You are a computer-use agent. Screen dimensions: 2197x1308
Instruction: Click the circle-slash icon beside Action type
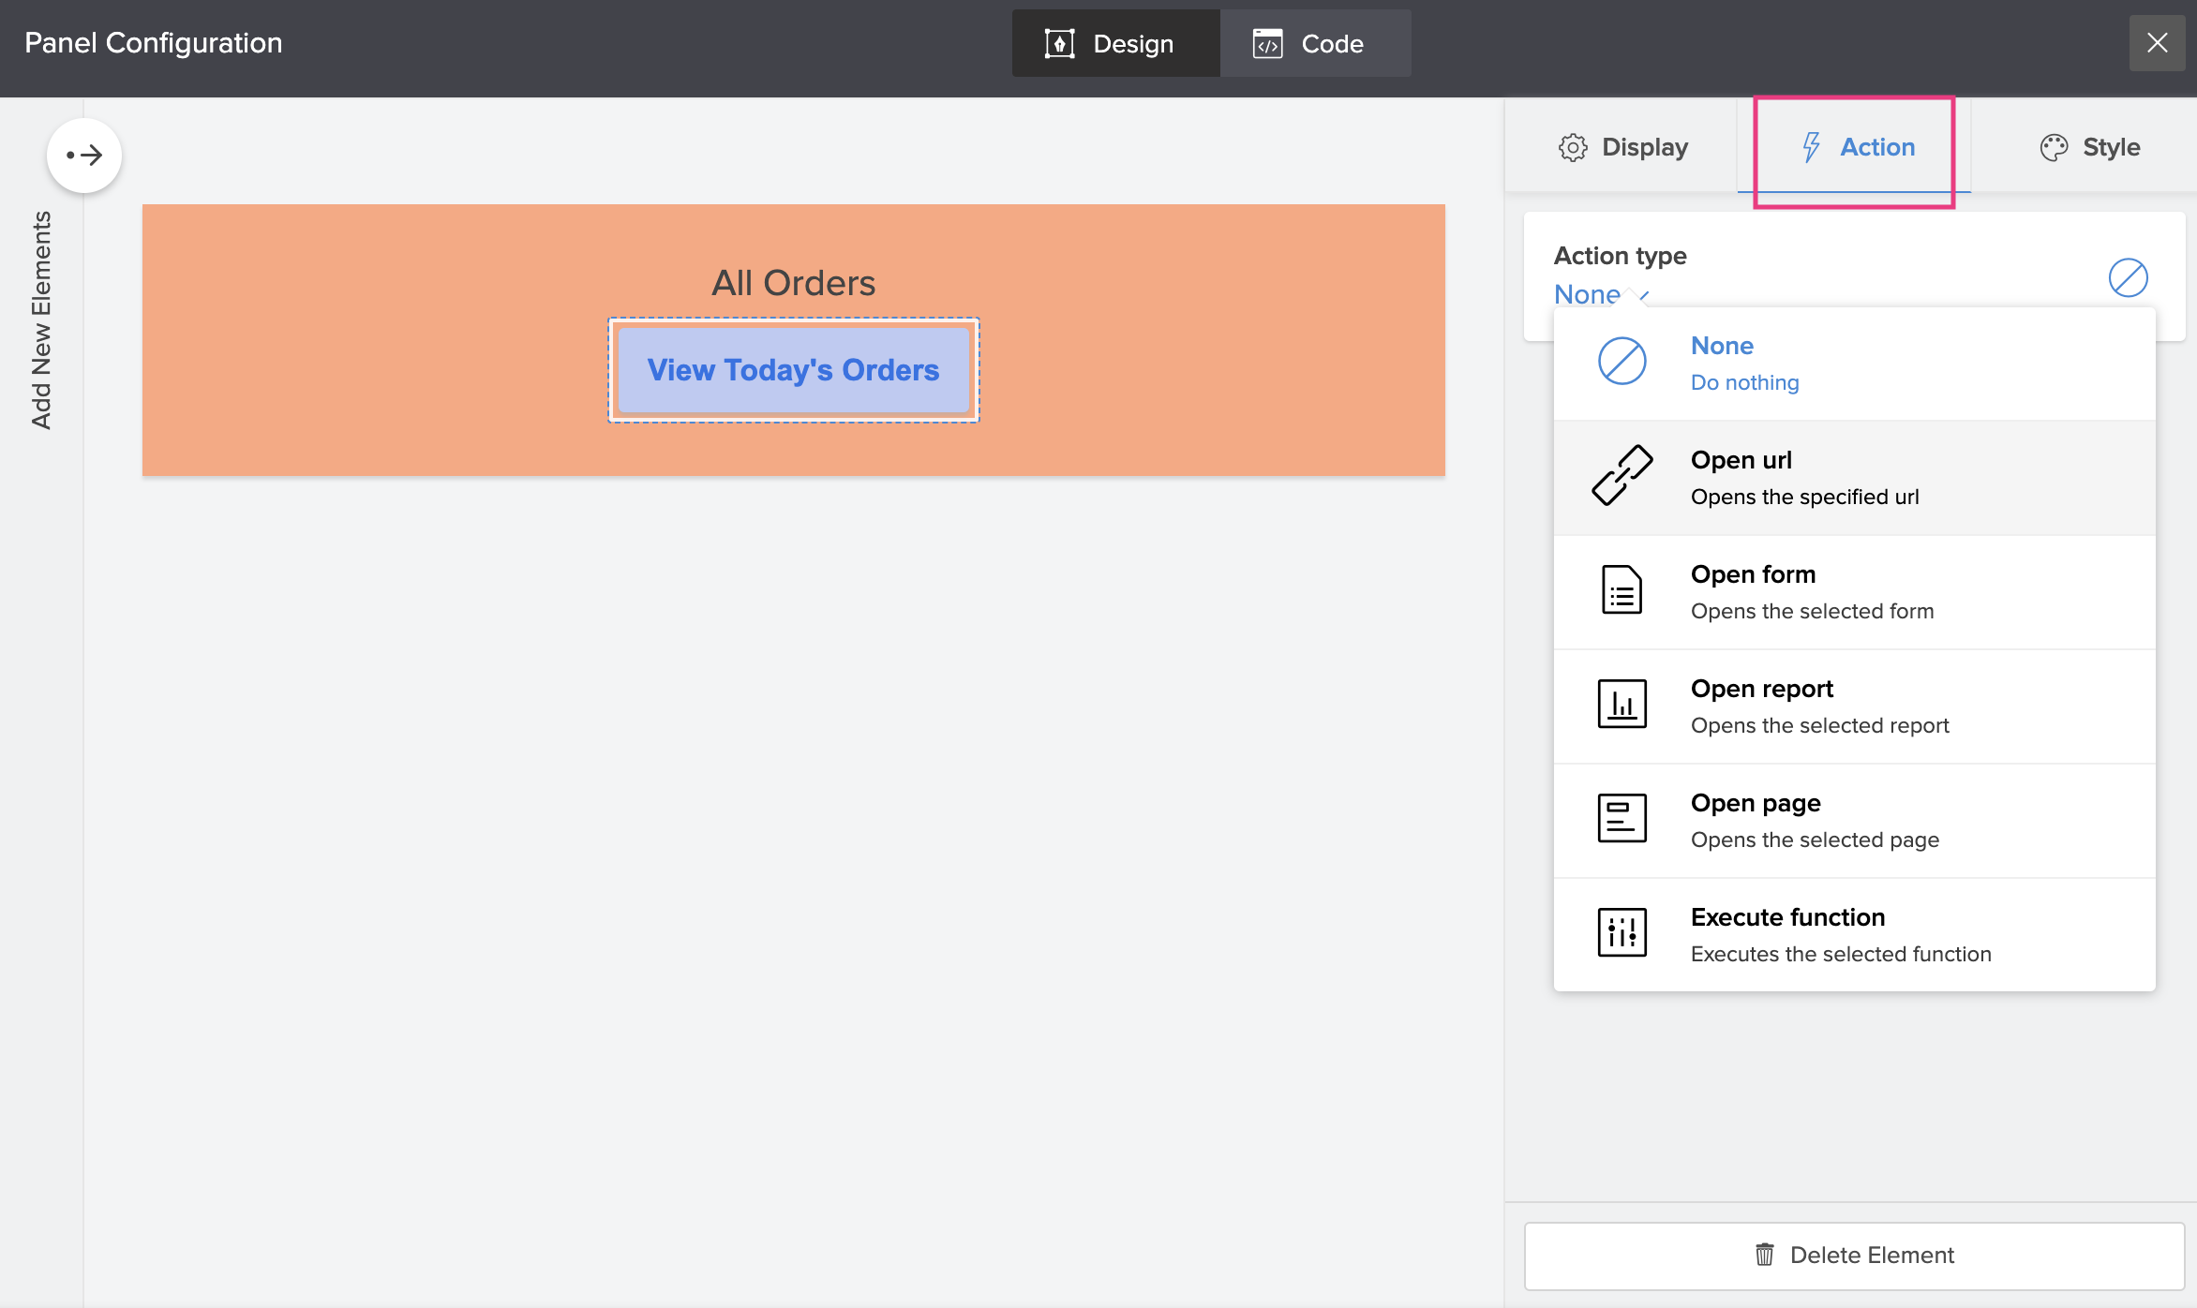tap(2128, 278)
